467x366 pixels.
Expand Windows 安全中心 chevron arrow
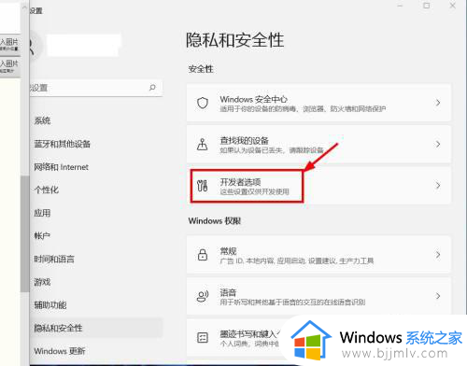[438, 103]
